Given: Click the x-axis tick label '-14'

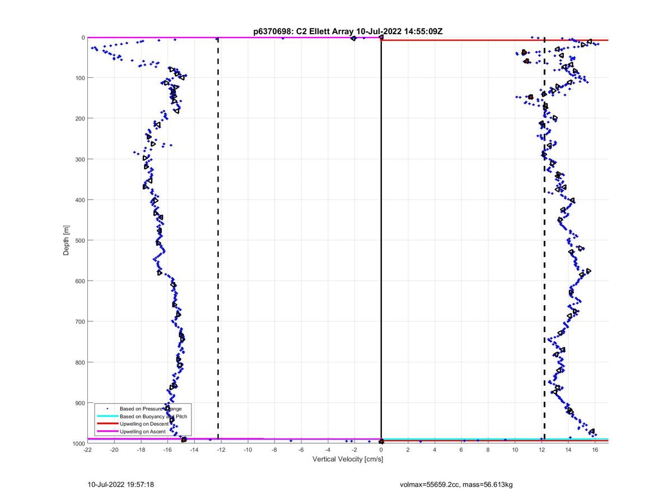Looking at the screenshot, I should [x=194, y=449].
